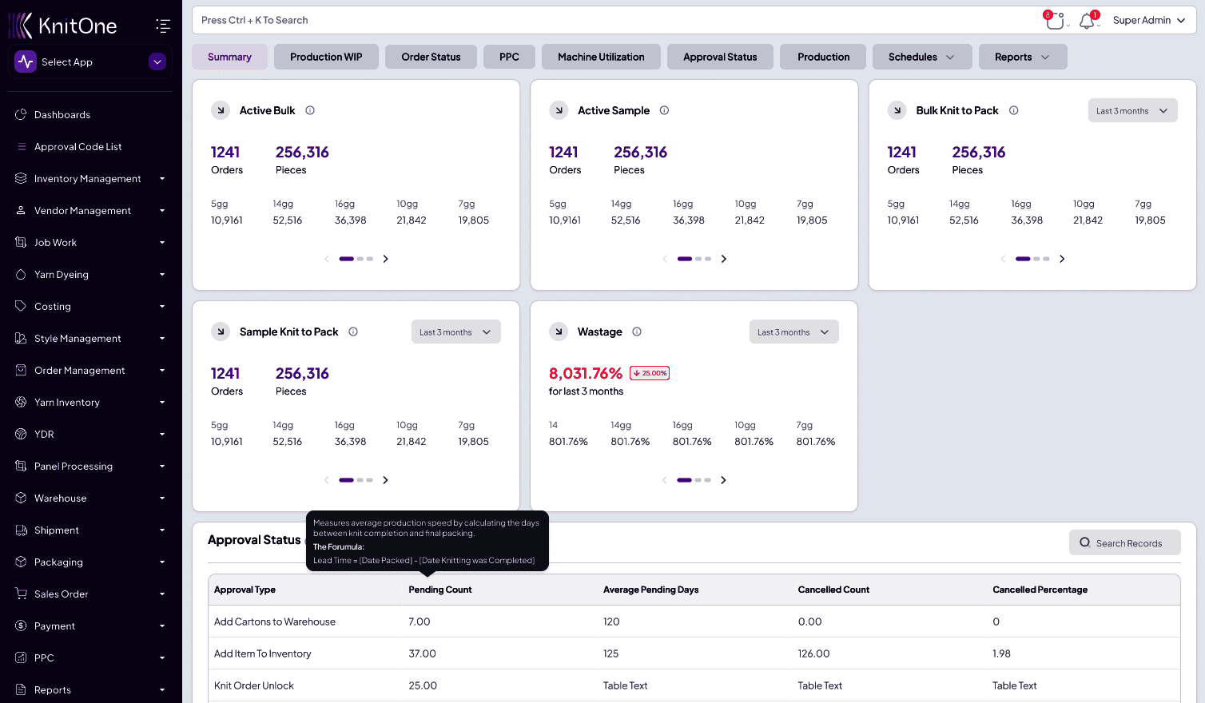This screenshot has height=703, width=1205.
Task: Click the notification bell icon
Action: click(1087, 22)
